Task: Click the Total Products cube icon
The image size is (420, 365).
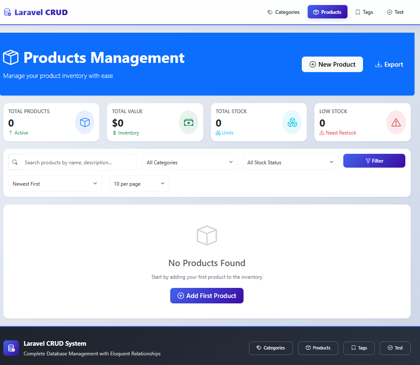Action: tap(85, 122)
